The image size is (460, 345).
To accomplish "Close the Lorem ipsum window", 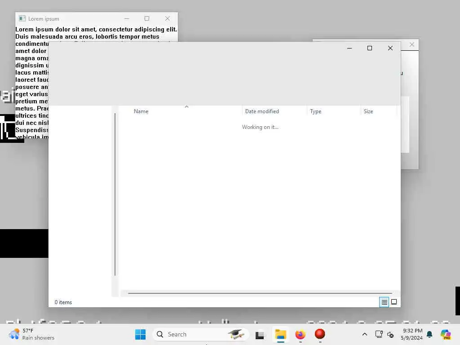I will coord(168,18).
